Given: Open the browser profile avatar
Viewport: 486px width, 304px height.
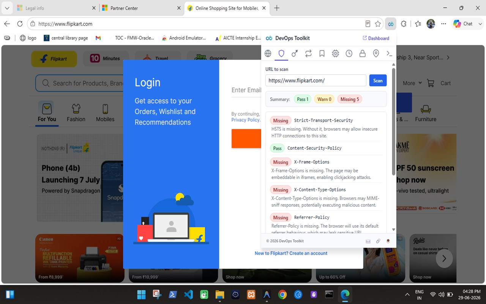Looking at the screenshot, I should click(x=431, y=24).
